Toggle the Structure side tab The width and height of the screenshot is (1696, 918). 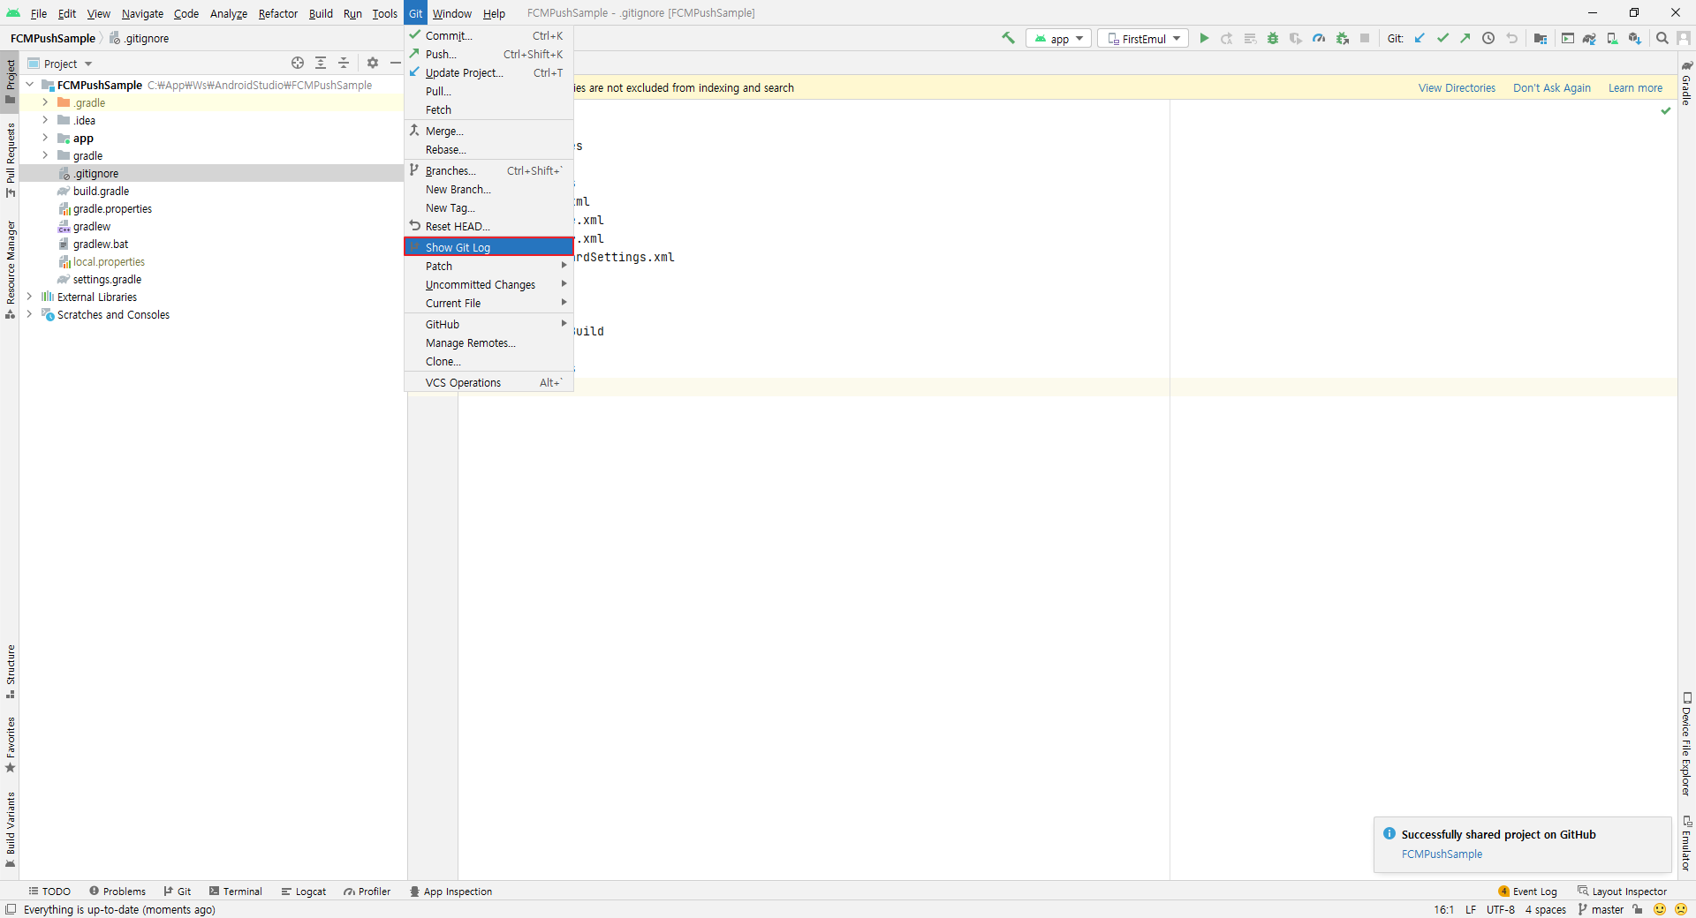click(10, 671)
